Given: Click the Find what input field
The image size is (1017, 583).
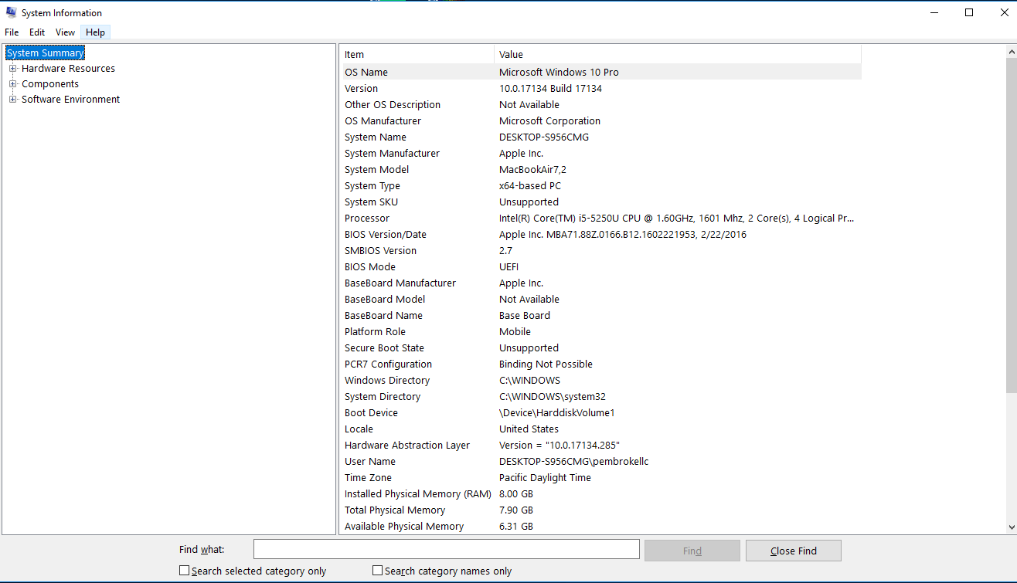Looking at the screenshot, I should tap(447, 550).
